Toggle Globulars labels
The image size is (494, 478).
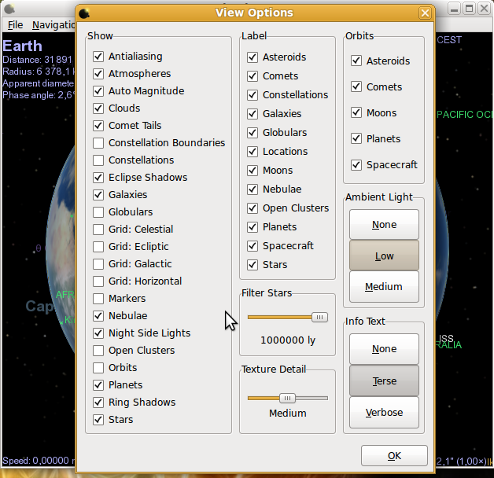point(253,133)
